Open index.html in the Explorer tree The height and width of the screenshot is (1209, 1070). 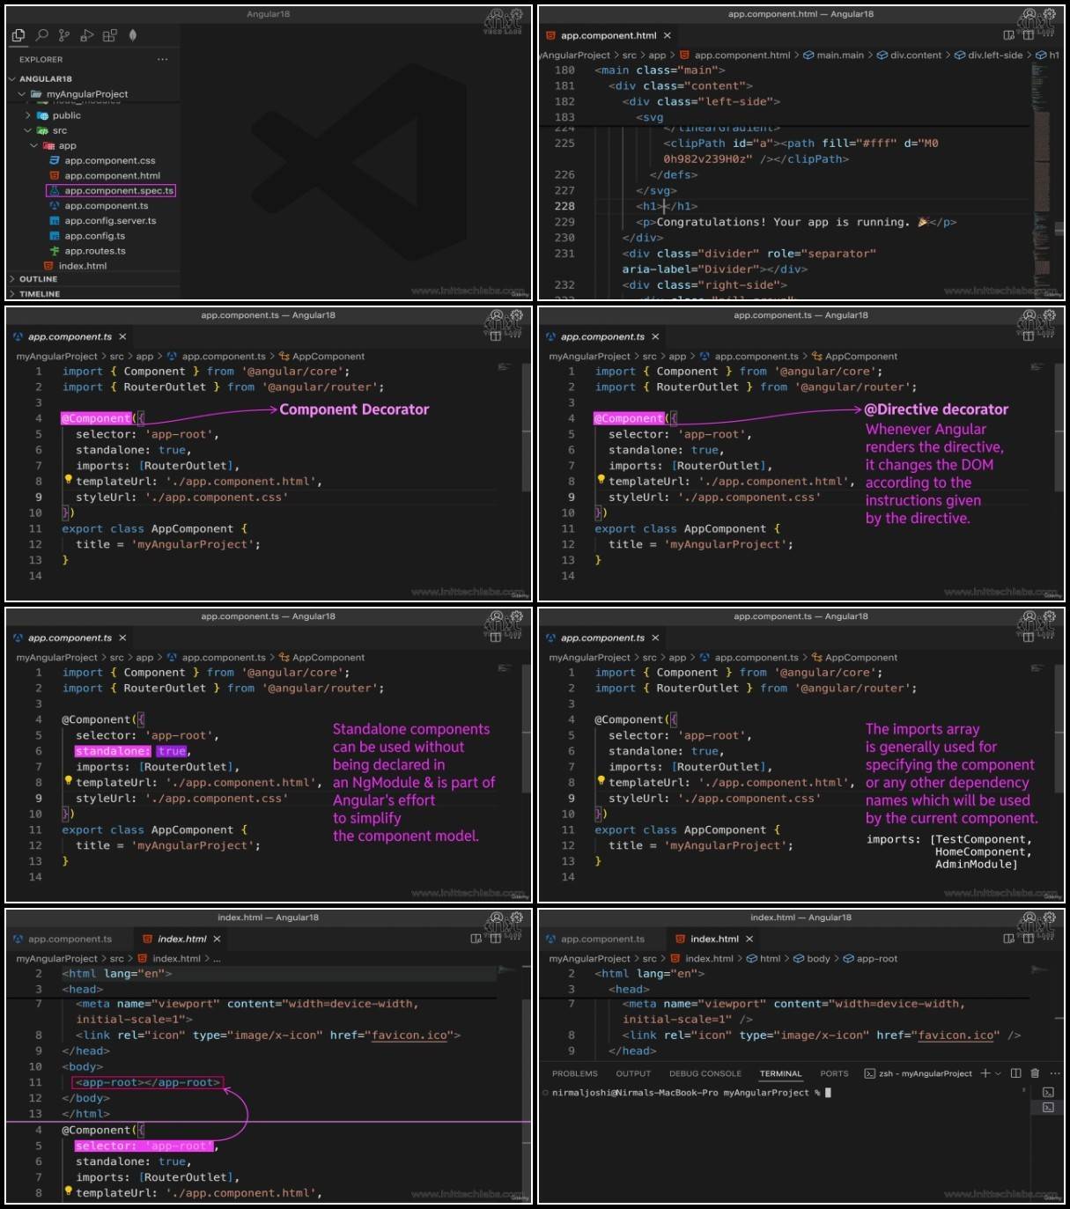tap(82, 265)
